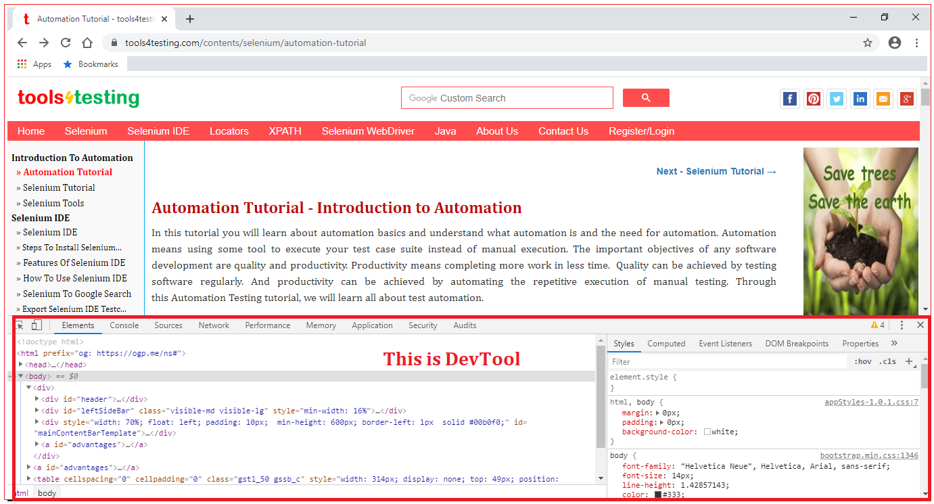The height and width of the screenshot is (504, 934).
Task: Open Selenium WebDriver in site navbar
Action: pyautogui.click(x=368, y=131)
